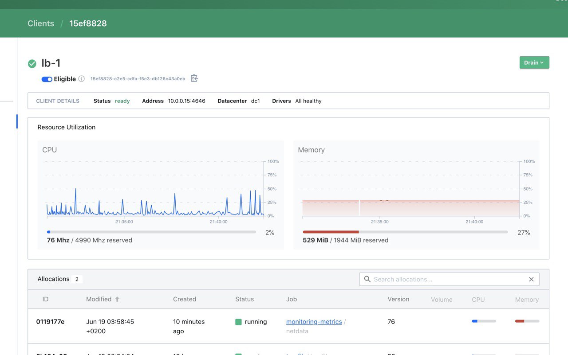Click the Volume column header
Image resolution: width=568 pixels, height=355 pixels.
click(442, 300)
